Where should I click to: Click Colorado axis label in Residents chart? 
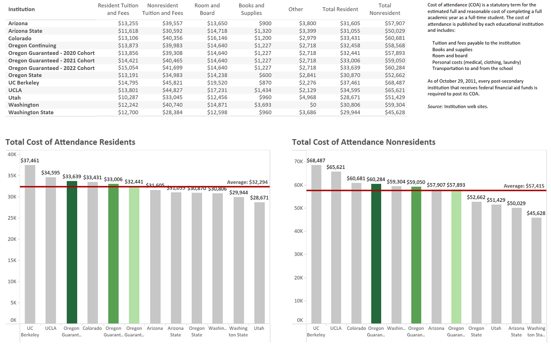point(92,328)
